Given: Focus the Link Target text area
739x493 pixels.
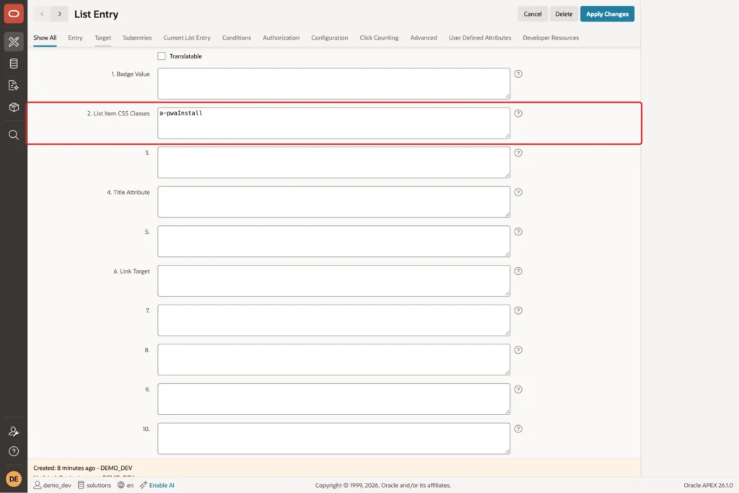Looking at the screenshot, I should (x=333, y=281).
